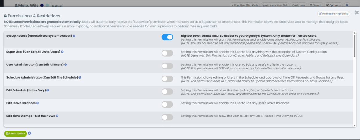Click the permissions list scrollbar down arrow
Image resolution: width=360 pixels, height=140 pixels.
(x=354, y=125)
